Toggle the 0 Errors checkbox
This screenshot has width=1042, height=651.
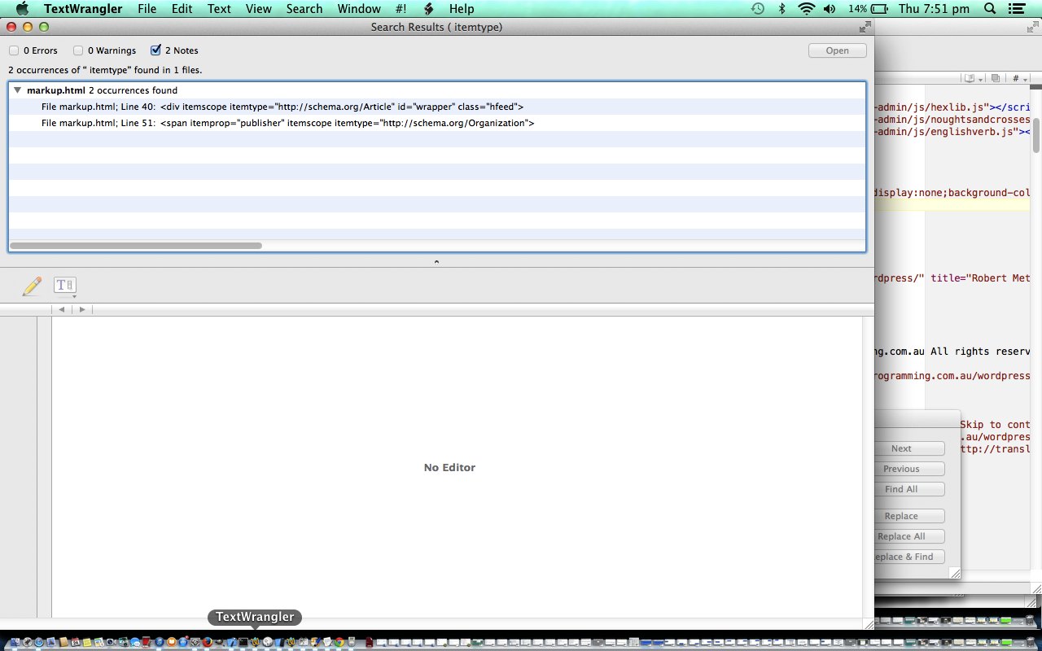pos(14,50)
